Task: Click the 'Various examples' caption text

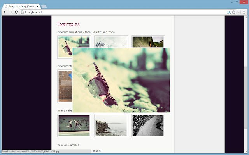Action: 68,145
